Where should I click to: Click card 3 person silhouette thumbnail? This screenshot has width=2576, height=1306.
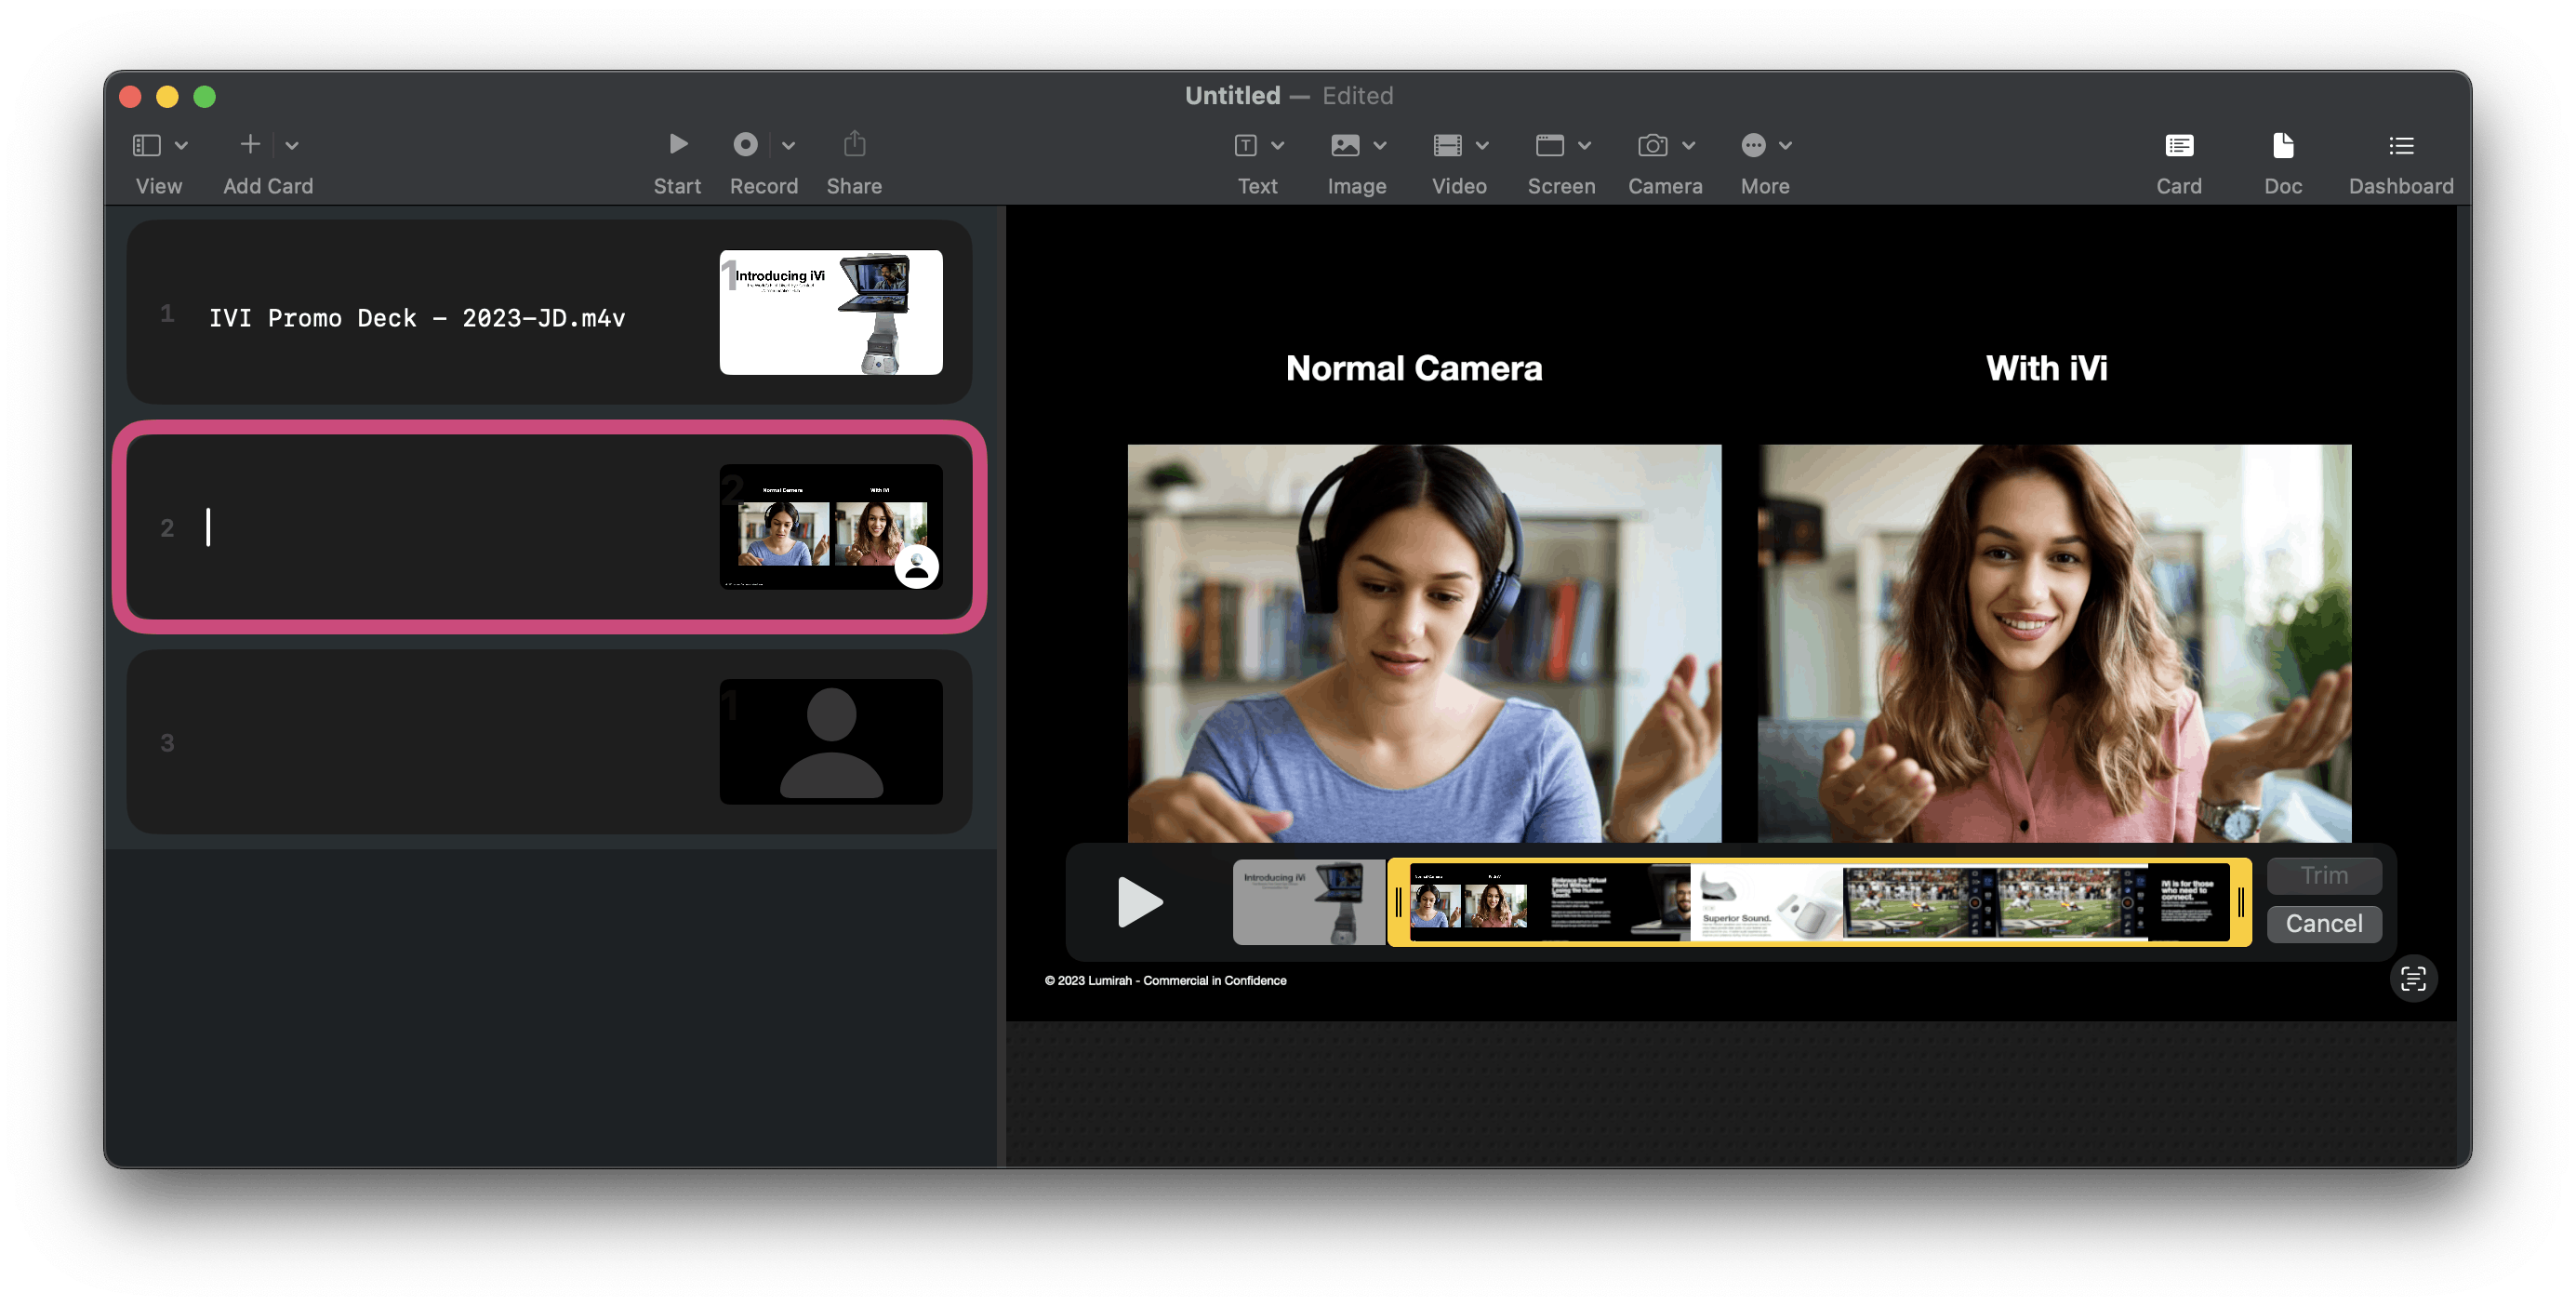tap(831, 742)
